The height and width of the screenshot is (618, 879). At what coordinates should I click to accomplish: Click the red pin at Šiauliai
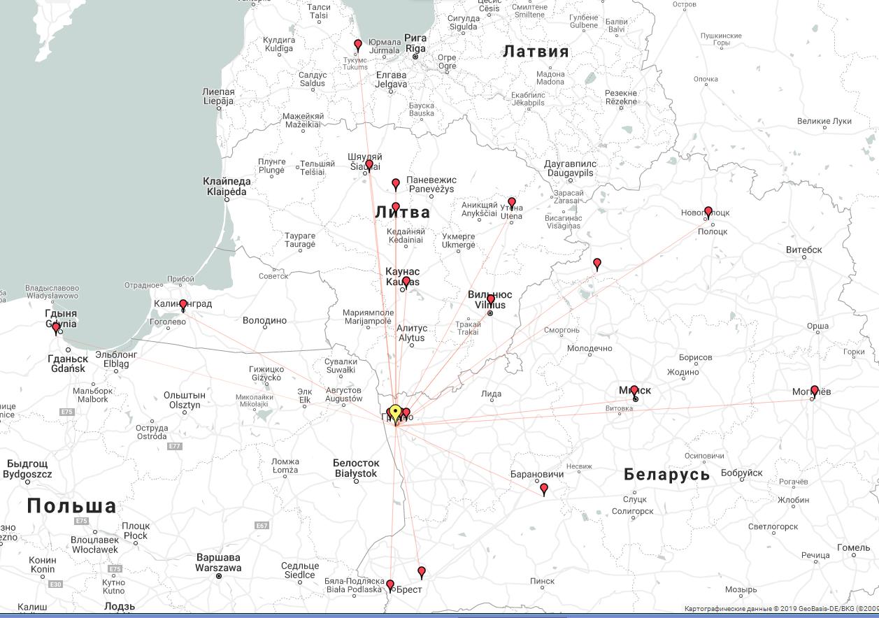point(369,164)
